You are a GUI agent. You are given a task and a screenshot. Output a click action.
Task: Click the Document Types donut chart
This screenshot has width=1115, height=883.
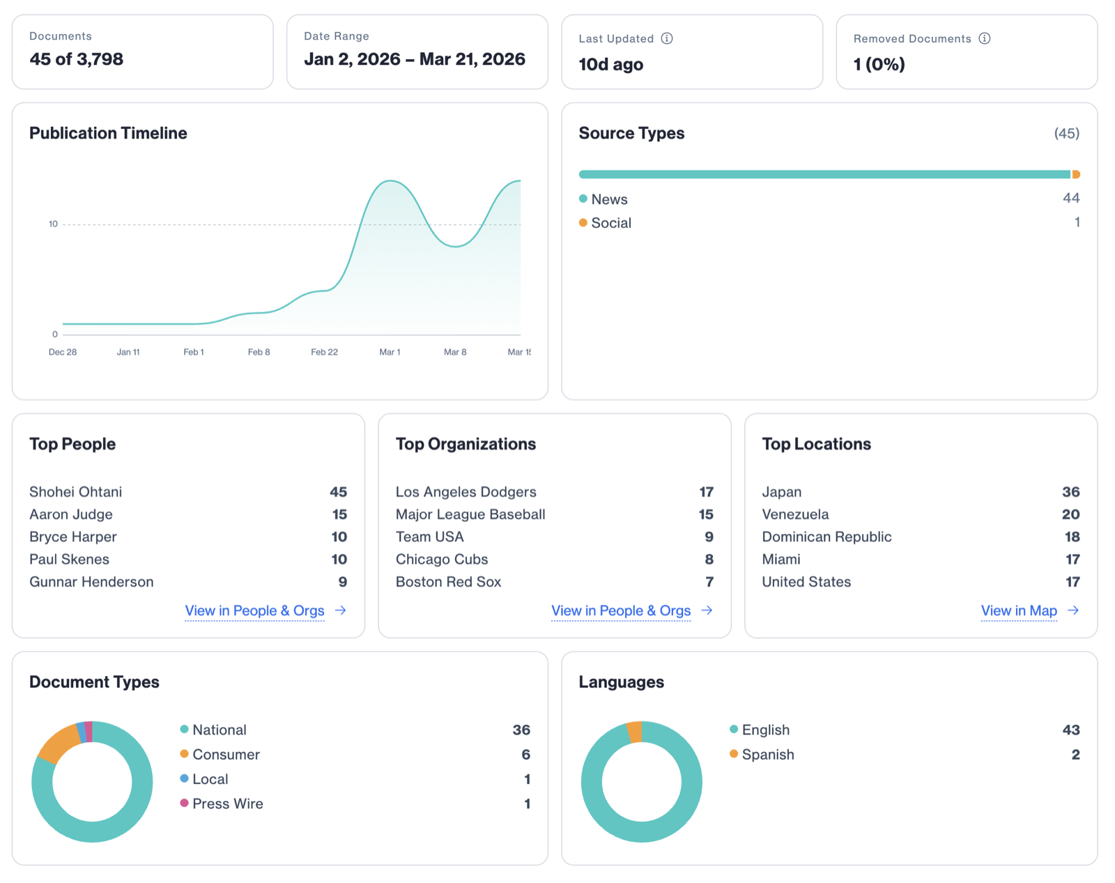pos(92,782)
